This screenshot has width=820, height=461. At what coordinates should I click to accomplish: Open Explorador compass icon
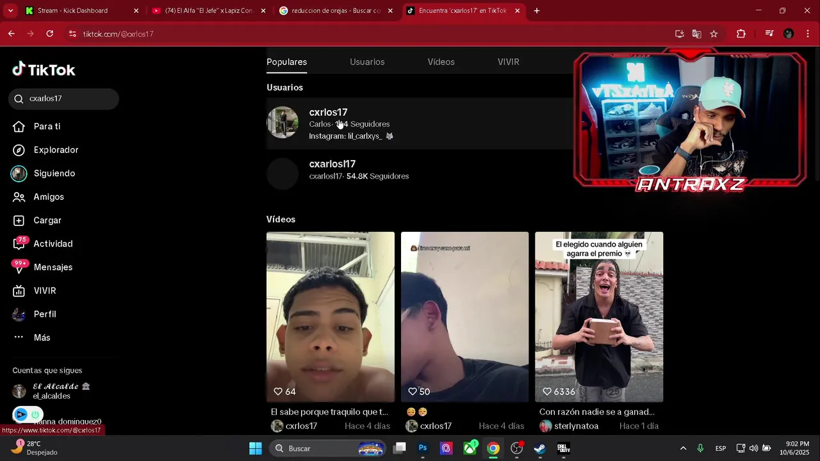19,150
